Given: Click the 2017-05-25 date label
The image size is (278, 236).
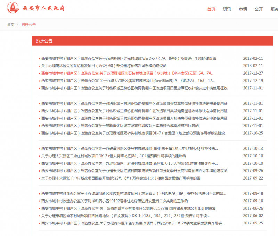Looking at the screenshot, I should [x=253, y=223].
